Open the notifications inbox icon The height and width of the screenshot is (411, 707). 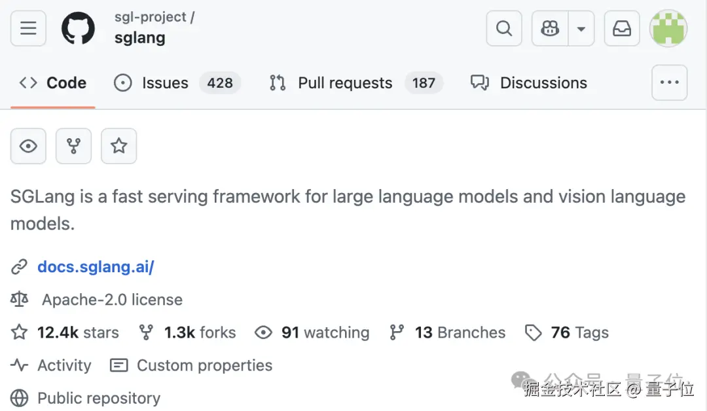(x=621, y=28)
